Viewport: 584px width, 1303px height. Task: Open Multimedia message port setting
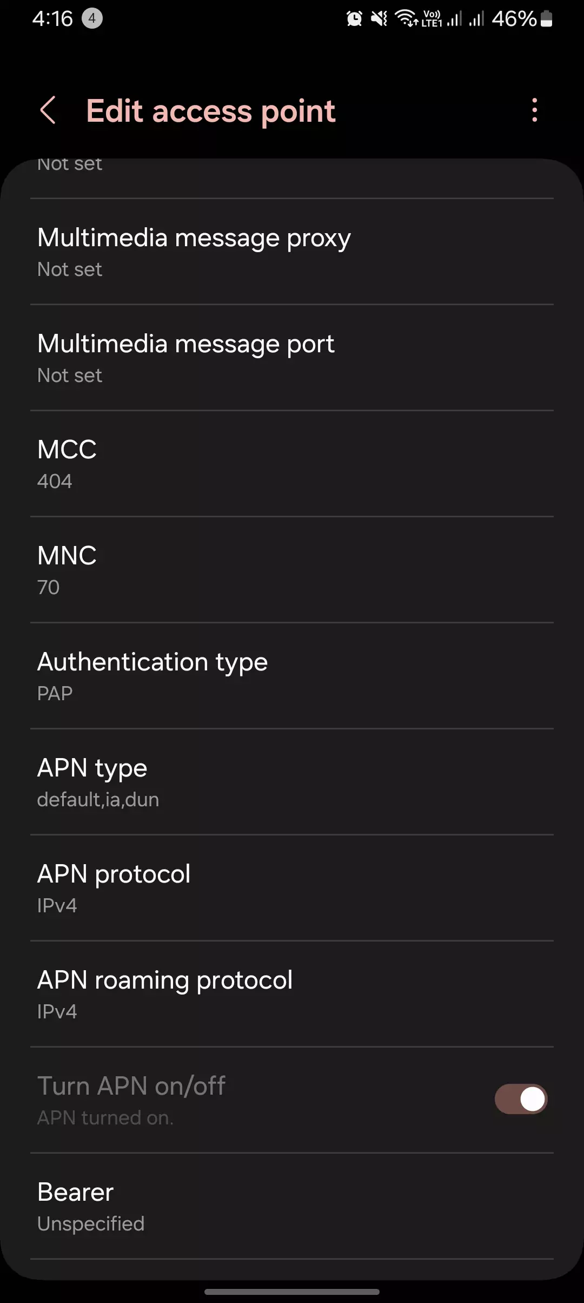click(292, 358)
